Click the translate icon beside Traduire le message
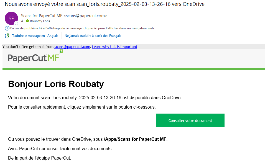265x164 pixels. point(7,36)
